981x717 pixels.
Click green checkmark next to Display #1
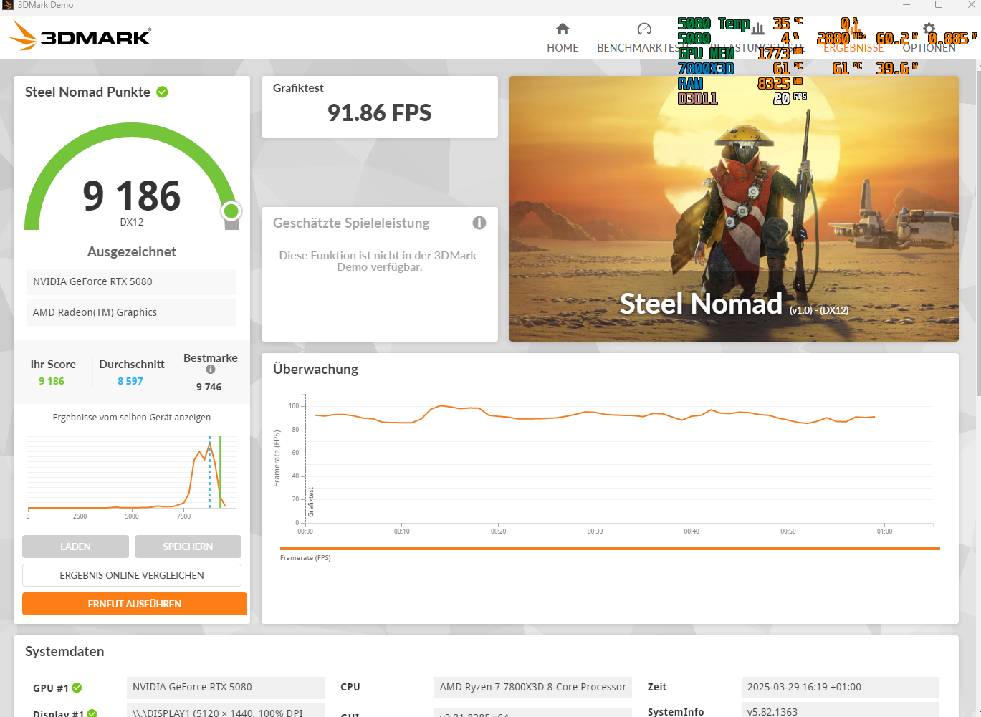tap(92, 713)
